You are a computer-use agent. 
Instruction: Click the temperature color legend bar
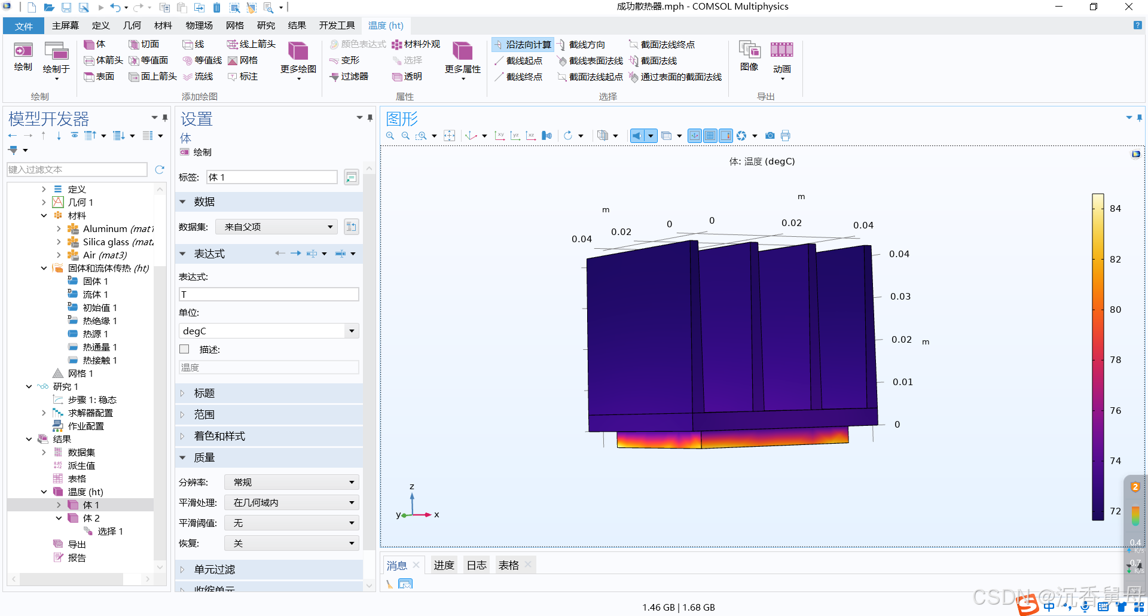coord(1098,356)
